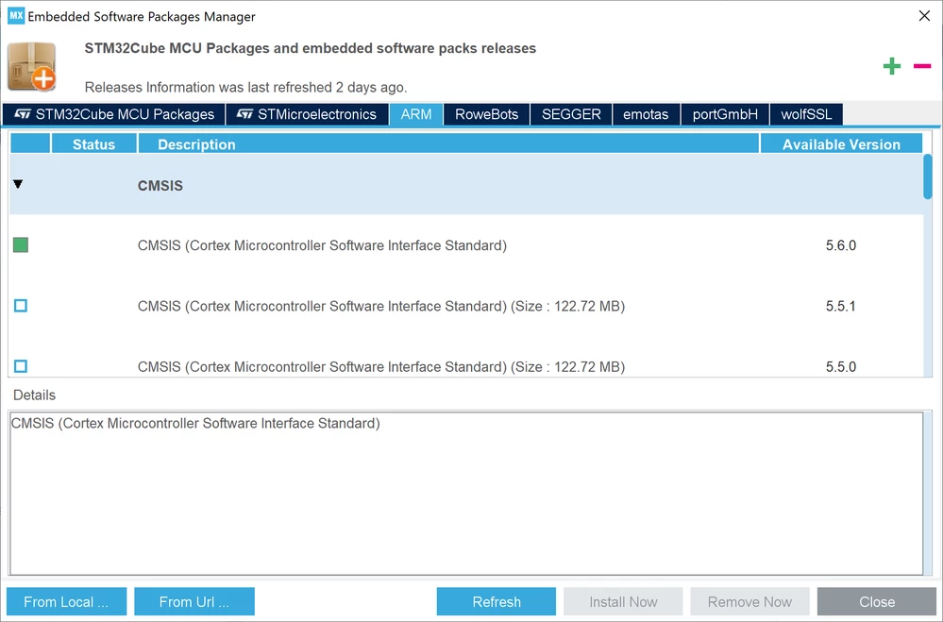The image size is (943, 622).
Task: Click the CMSIS group header label
Action: tap(160, 185)
